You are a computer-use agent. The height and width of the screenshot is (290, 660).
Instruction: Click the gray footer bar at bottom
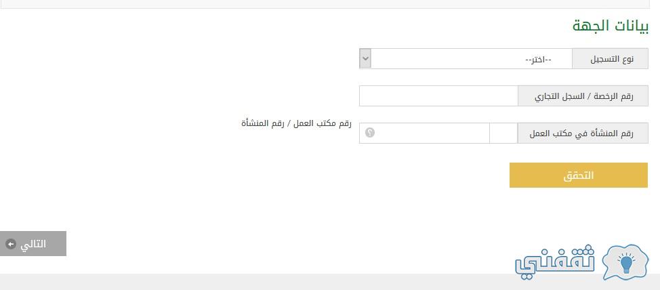point(330,282)
